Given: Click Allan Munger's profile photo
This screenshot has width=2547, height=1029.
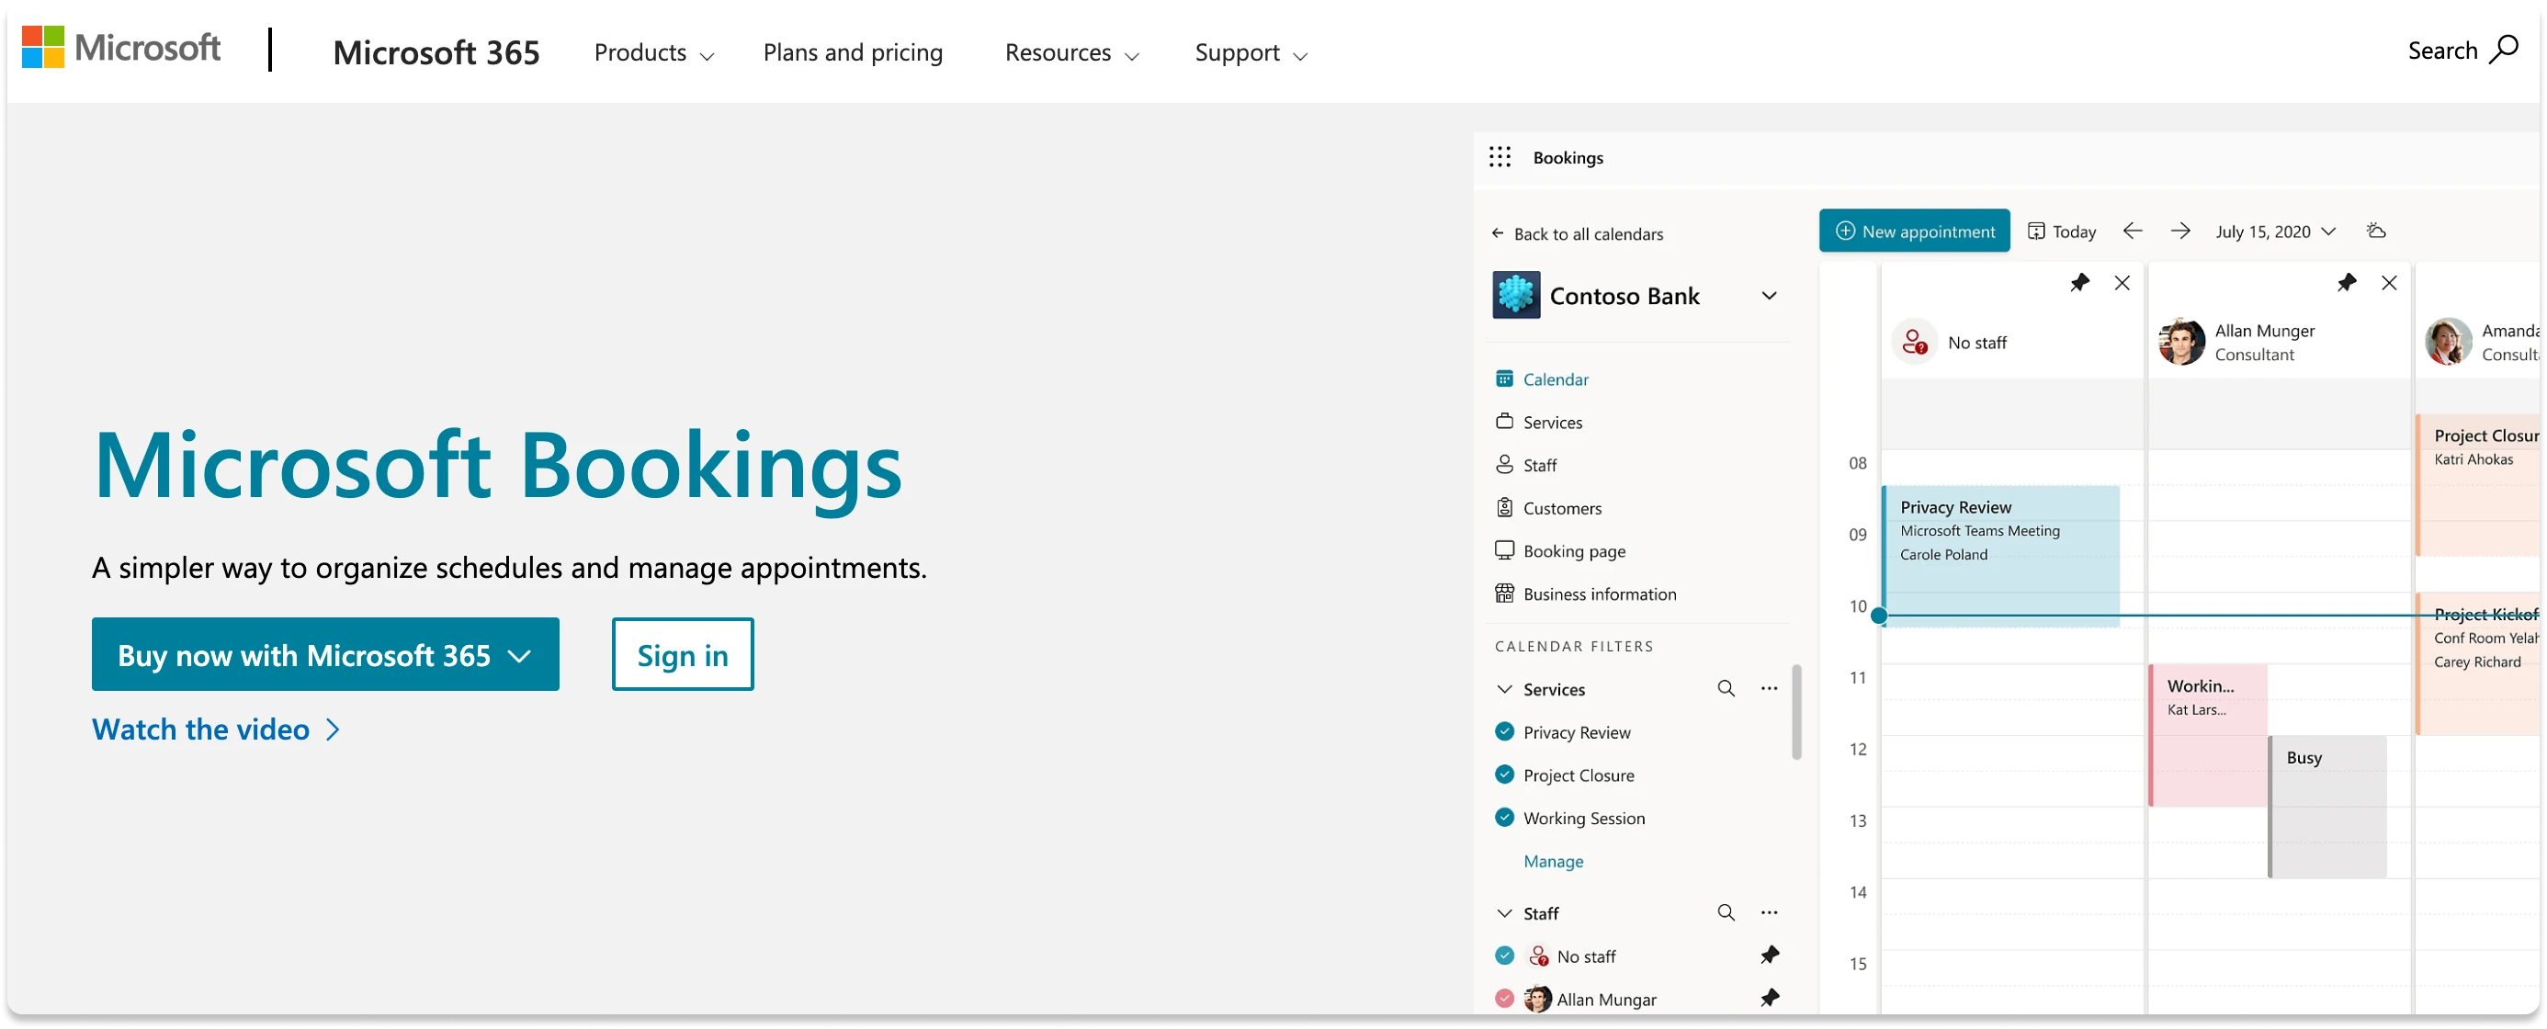Looking at the screenshot, I should pos(2181,342).
